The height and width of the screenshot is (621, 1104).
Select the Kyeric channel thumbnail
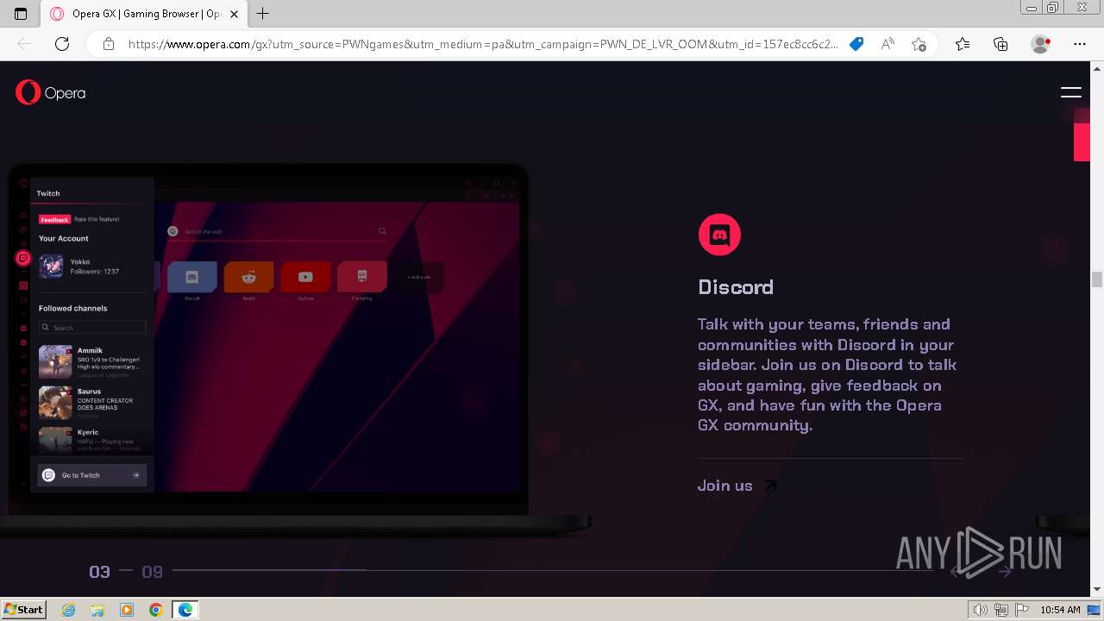[55, 440]
